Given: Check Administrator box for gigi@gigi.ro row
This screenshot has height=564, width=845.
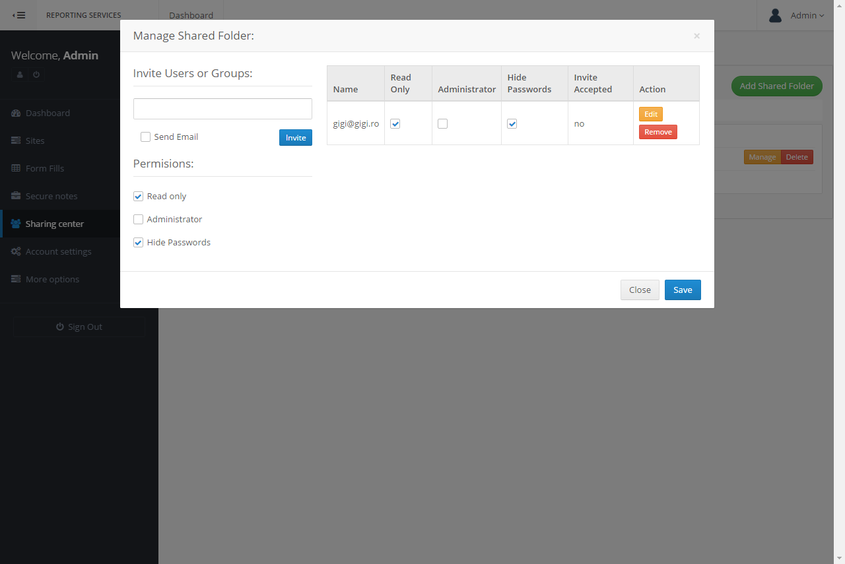Looking at the screenshot, I should click(x=443, y=124).
